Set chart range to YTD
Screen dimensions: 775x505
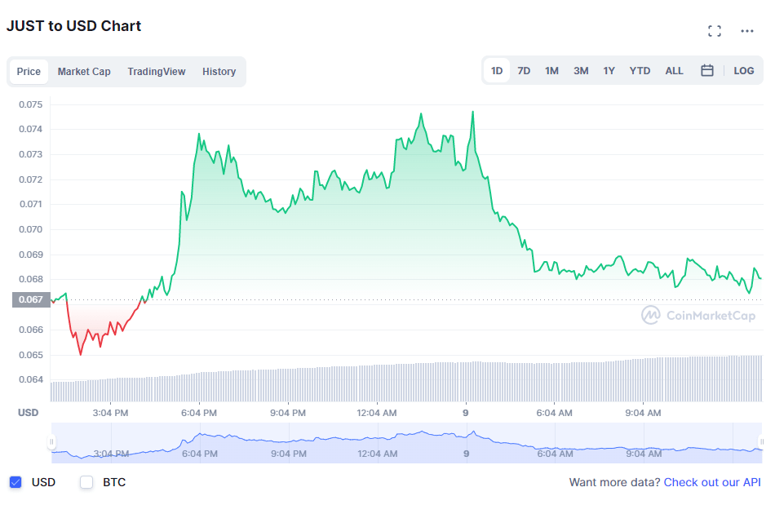click(640, 71)
